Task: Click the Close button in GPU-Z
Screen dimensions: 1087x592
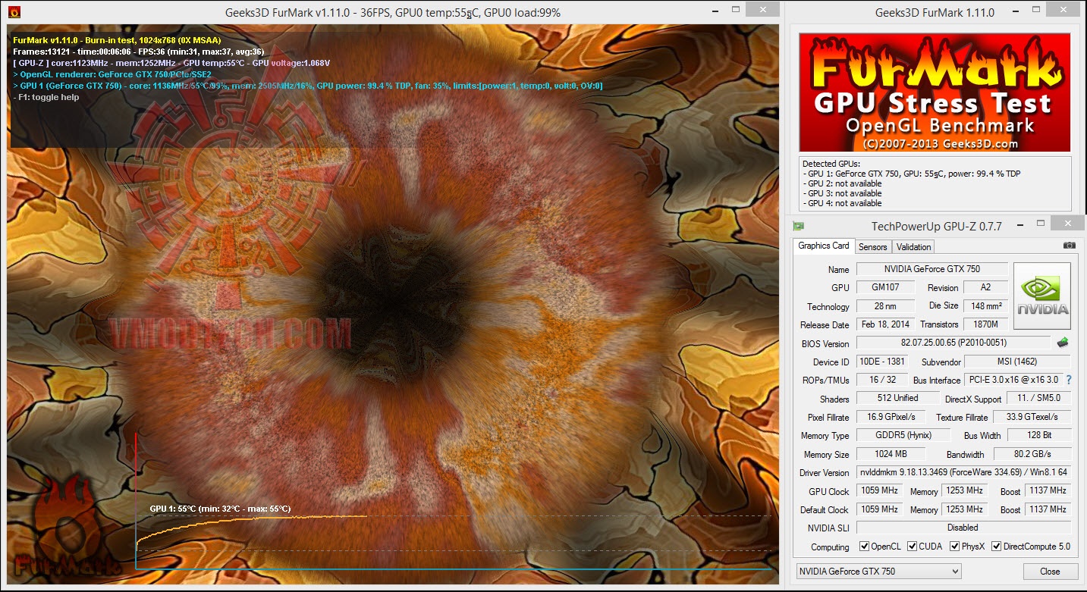Action: [1050, 571]
